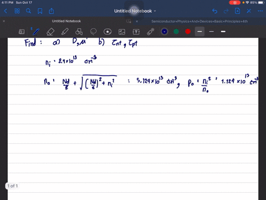Select the Eraser tool
266x200 pixels.
pos(50,32)
